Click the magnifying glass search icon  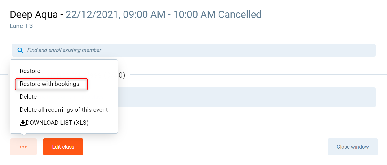[x=20, y=50]
